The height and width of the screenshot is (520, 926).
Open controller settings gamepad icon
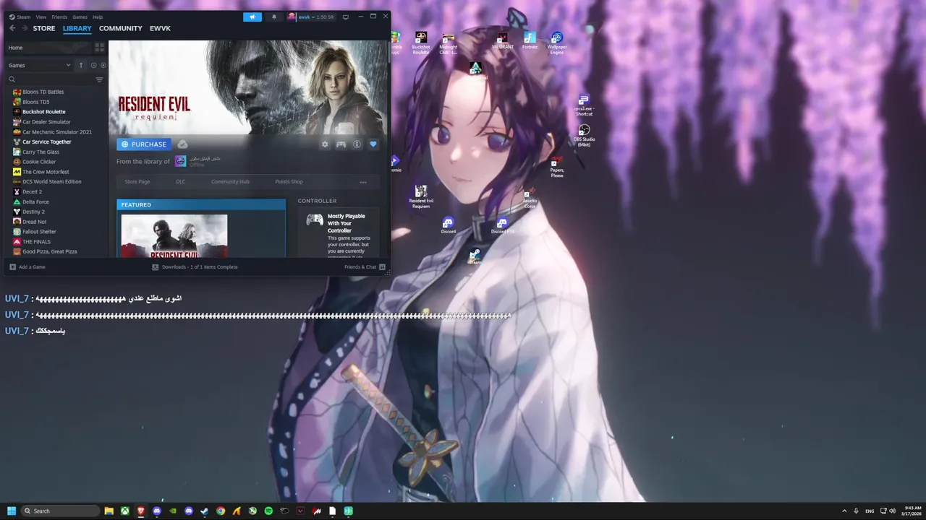coord(341,144)
